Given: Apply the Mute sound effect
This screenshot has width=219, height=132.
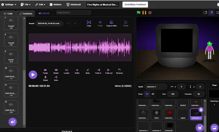Looking at the screenshot, I should 88,70.
